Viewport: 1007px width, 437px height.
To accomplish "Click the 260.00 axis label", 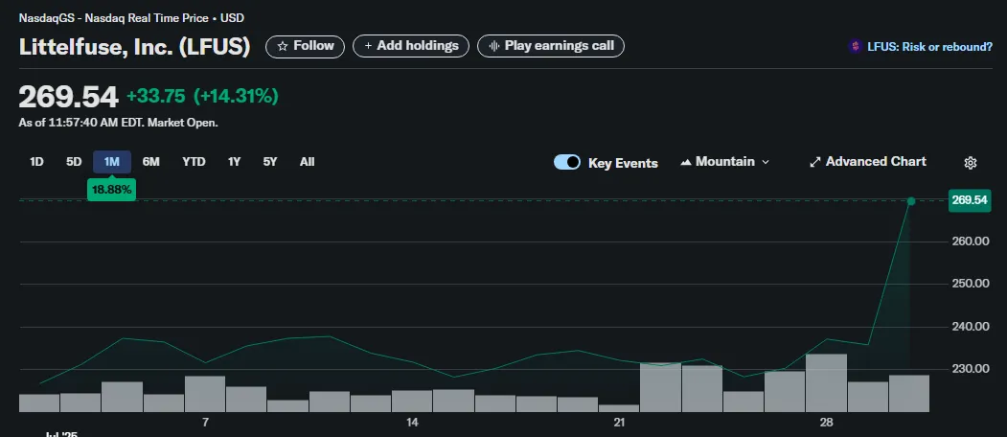I will (969, 241).
